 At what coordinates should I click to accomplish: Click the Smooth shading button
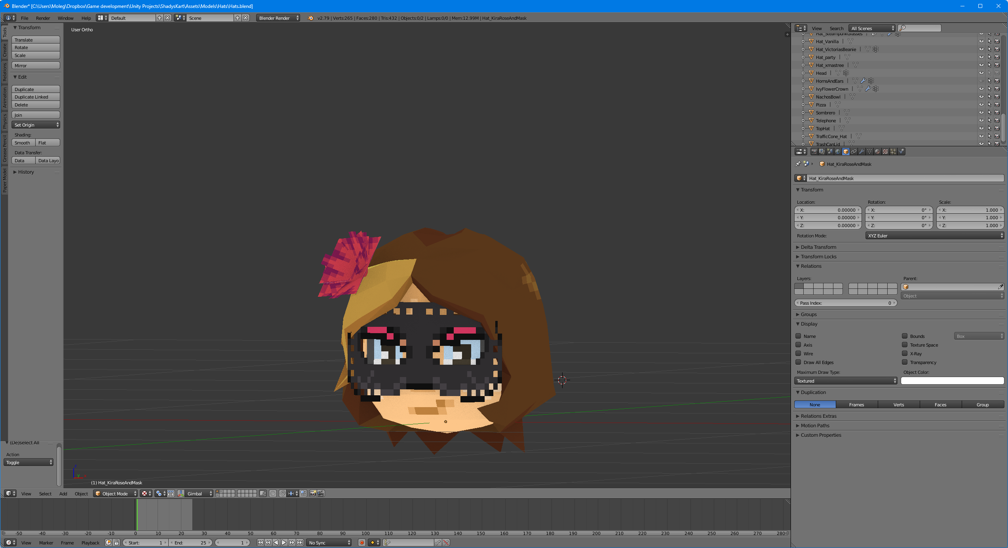coord(23,142)
